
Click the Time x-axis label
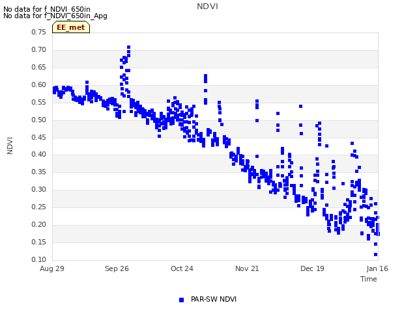click(x=369, y=279)
